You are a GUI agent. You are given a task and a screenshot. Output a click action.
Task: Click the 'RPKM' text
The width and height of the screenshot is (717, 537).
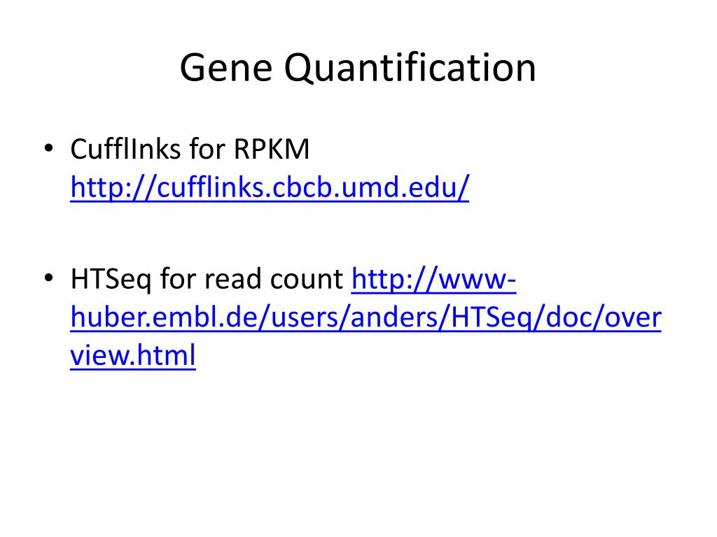[x=272, y=149]
